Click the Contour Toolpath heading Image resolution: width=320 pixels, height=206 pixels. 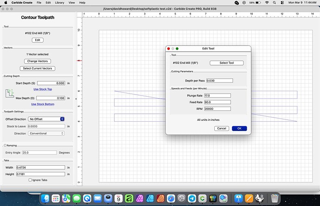tap(38, 18)
